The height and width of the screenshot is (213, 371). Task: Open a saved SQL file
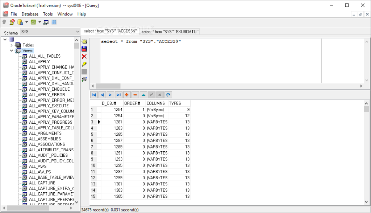(84, 41)
